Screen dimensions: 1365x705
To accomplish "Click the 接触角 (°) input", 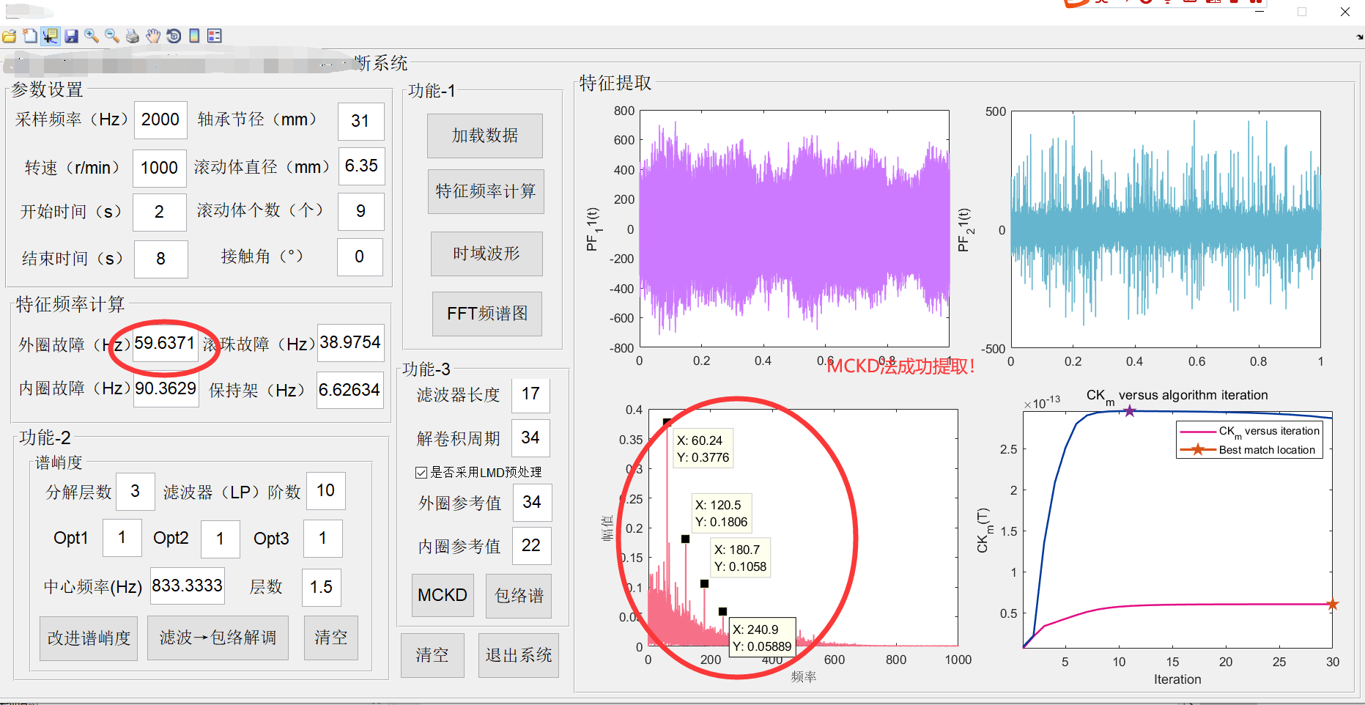I will point(360,257).
